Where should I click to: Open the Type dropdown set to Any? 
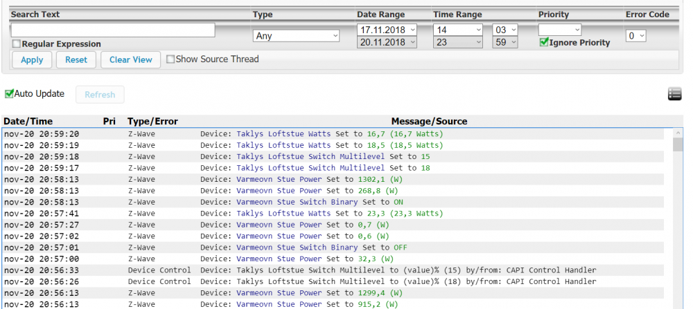[297, 36]
